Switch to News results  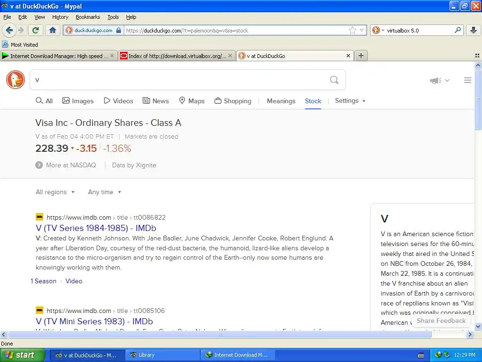point(156,101)
